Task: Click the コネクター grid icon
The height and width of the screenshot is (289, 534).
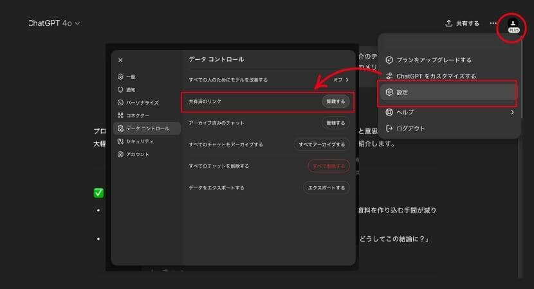Action: [x=120, y=116]
